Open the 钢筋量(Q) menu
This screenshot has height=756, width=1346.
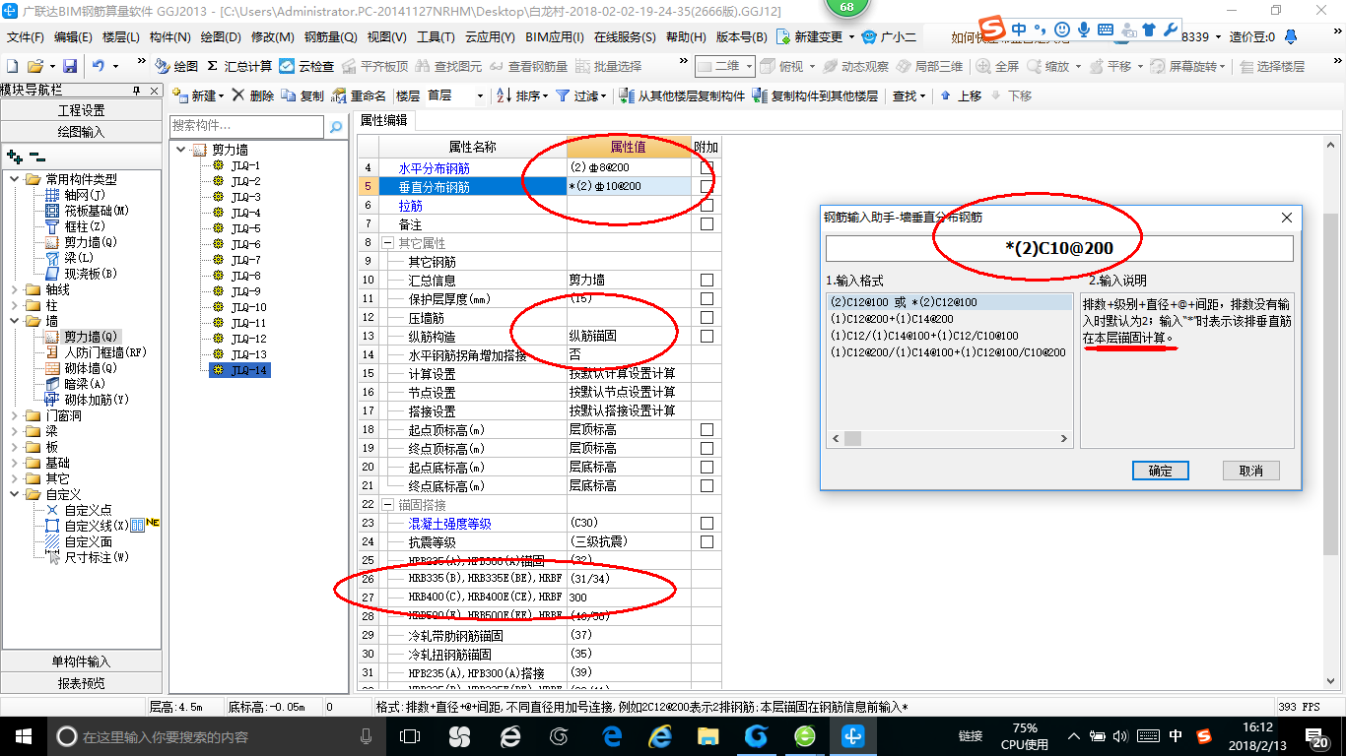pyautogui.click(x=330, y=37)
